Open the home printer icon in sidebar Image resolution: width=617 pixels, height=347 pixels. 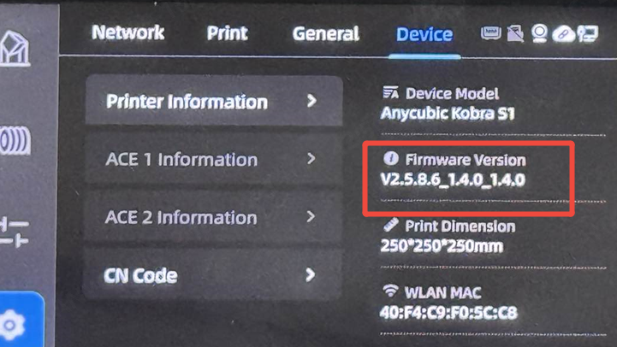(15, 49)
